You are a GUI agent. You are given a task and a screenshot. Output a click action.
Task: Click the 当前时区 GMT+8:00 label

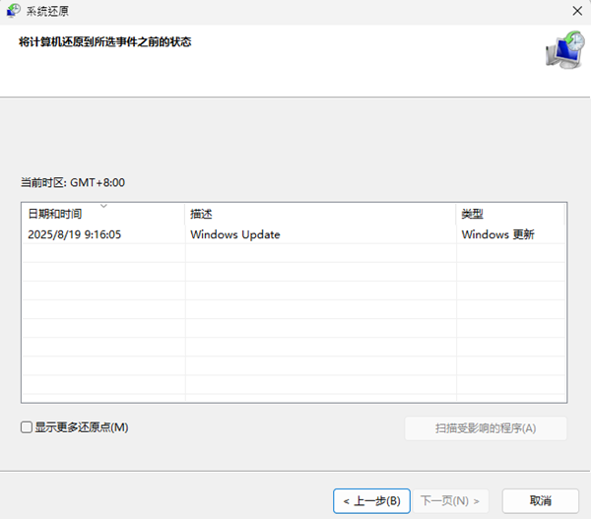[73, 182]
